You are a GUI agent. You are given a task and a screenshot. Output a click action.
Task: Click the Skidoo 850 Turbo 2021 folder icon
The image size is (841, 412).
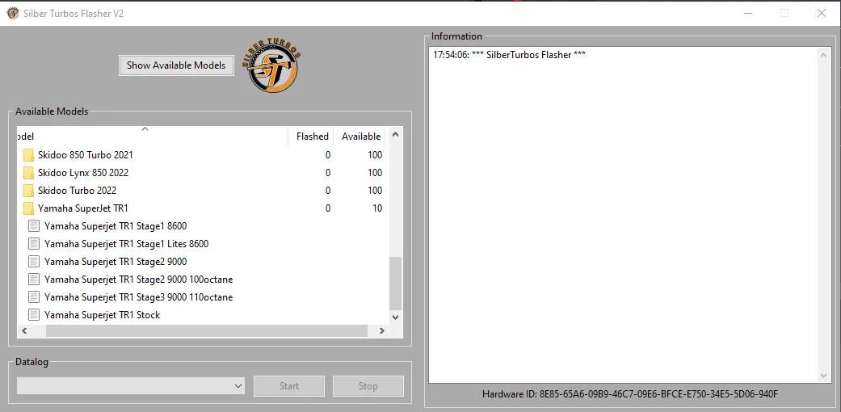[28, 155]
